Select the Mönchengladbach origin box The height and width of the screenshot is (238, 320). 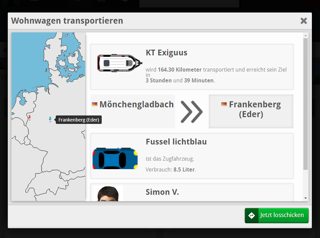133,111
